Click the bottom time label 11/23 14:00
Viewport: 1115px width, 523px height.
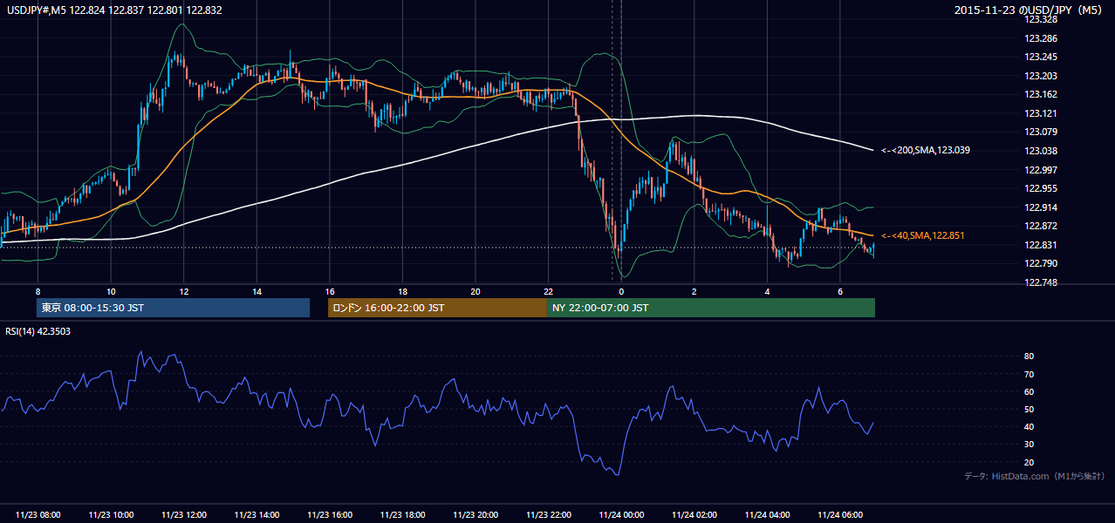(x=257, y=514)
